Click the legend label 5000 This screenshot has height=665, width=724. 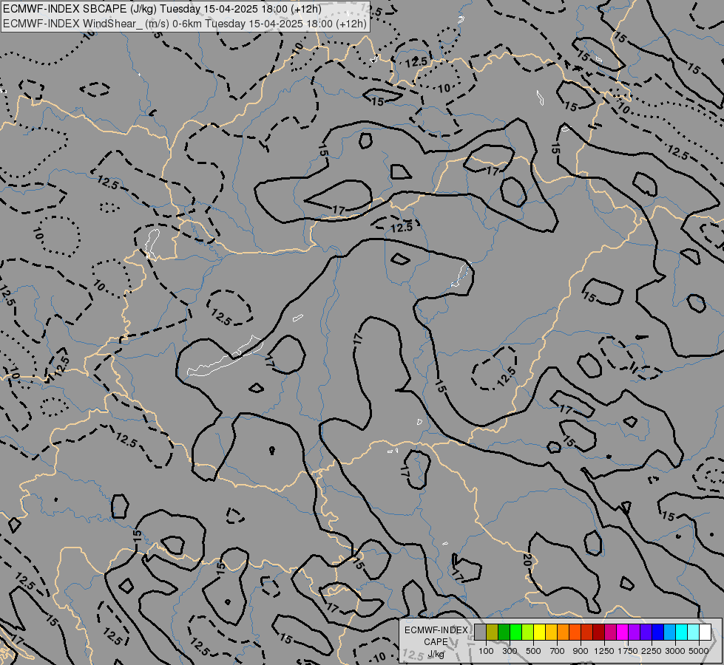pyautogui.click(x=699, y=651)
